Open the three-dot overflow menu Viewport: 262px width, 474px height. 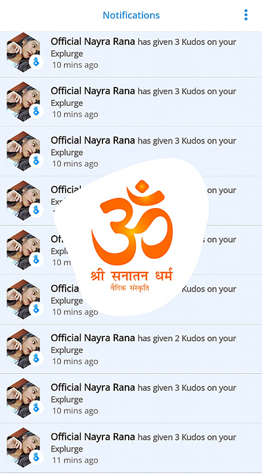(246, 14)
